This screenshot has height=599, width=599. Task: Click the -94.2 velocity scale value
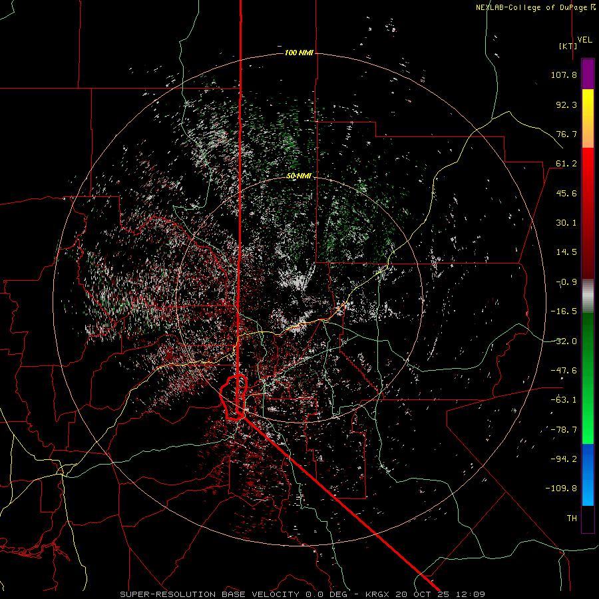(x=564, y=459)
